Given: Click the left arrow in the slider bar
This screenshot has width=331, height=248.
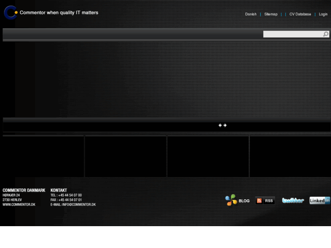Looking at the screenshot, I should (x=220, y=126).
